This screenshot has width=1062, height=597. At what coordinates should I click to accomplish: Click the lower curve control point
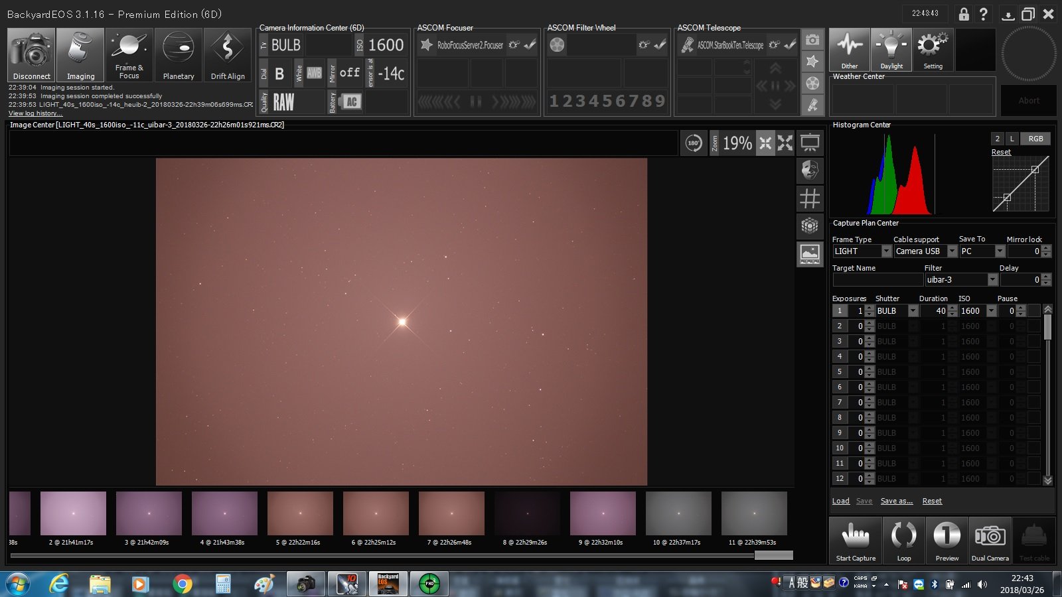click(1007, 198)
